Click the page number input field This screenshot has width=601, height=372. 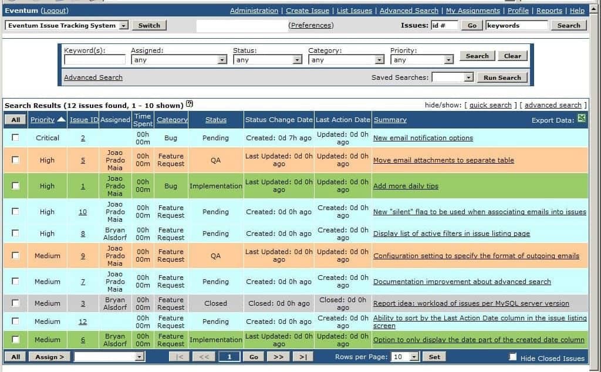(229, 357)
